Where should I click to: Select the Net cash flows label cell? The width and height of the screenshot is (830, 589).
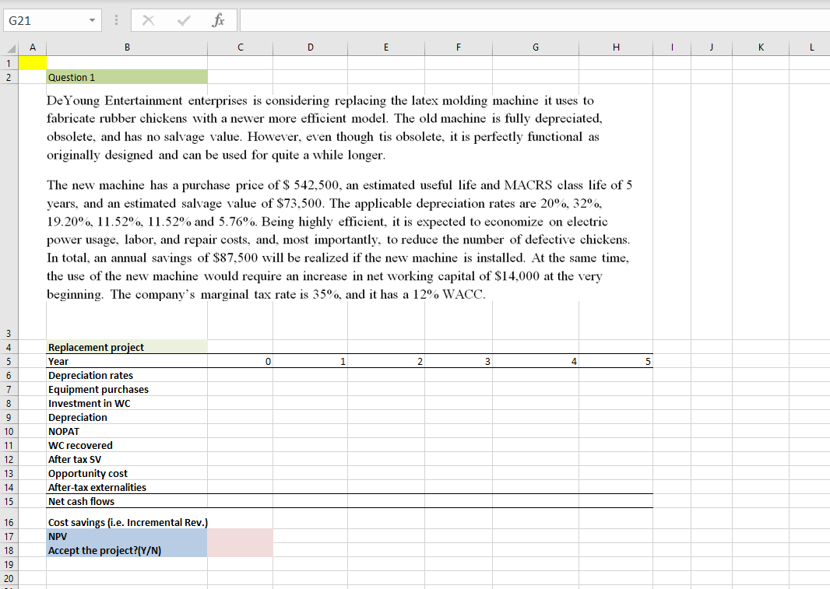pos(127,501)
